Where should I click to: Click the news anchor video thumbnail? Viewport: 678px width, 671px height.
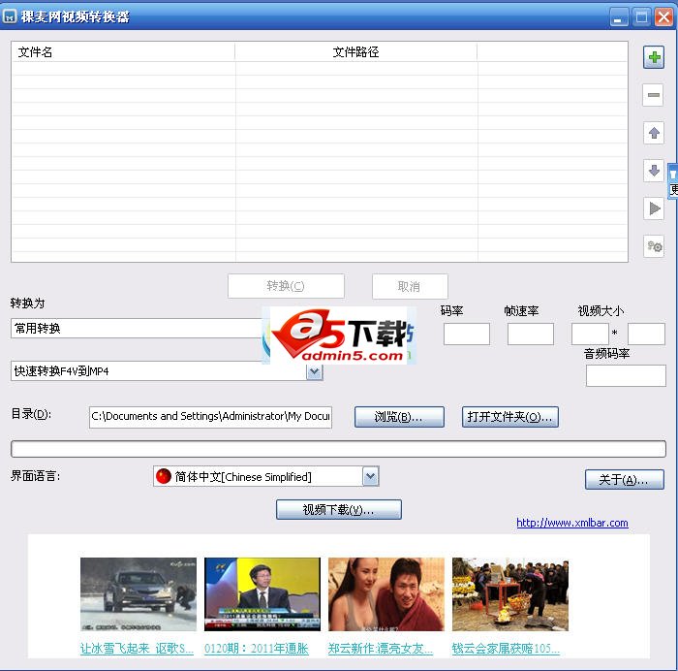tap(262, 594)
